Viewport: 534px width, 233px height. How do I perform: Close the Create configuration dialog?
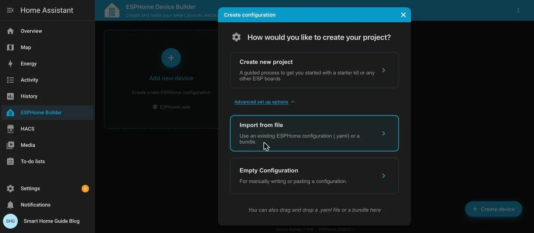tap(403, 15)
